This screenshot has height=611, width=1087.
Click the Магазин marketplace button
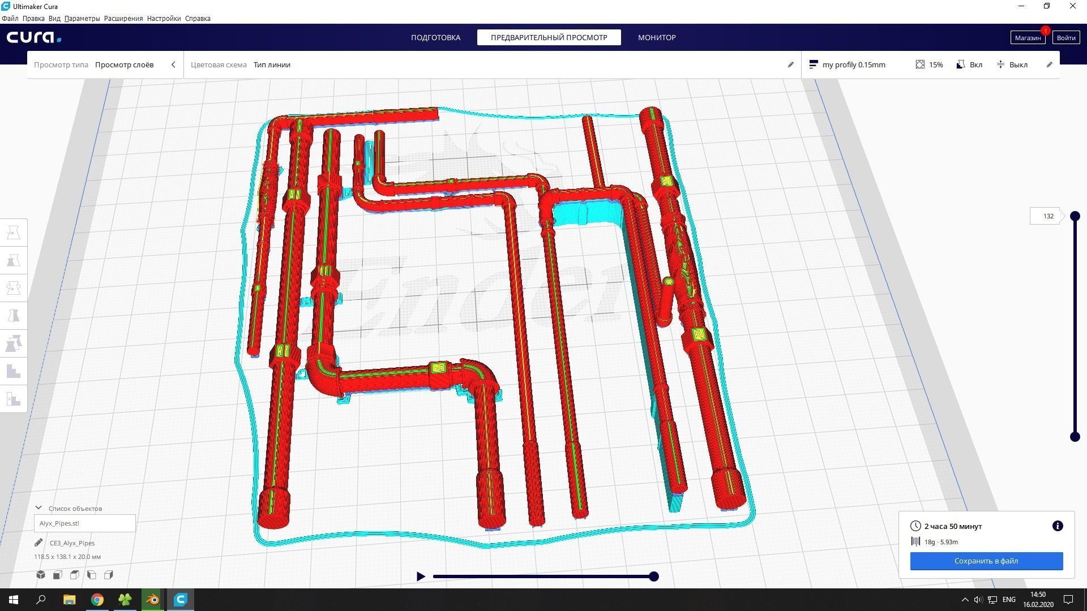(x=1027, y=38)
